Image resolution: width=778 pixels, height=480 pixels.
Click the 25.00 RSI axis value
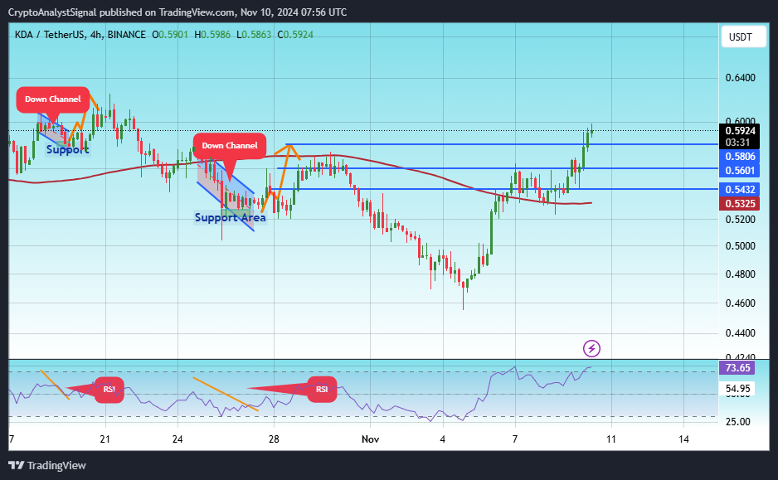(738, 422)
